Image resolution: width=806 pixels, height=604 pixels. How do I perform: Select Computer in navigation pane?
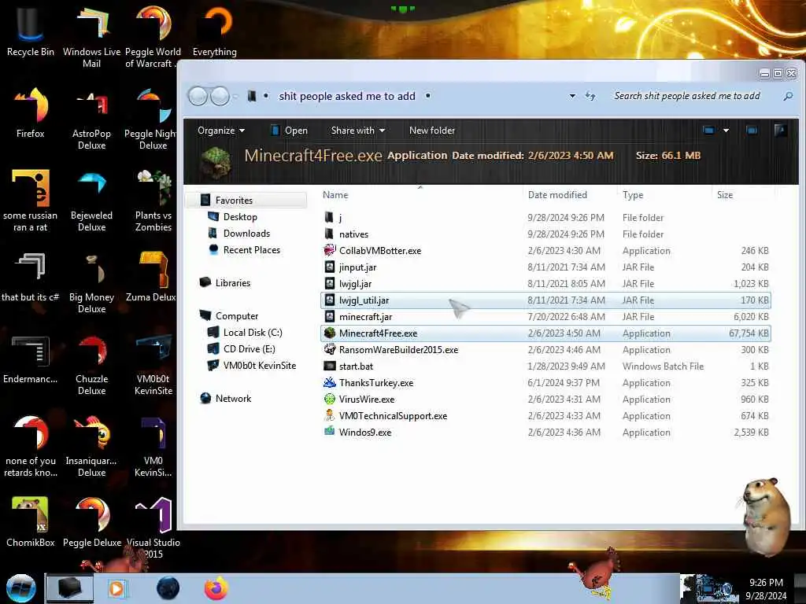(x=236, y=316)
